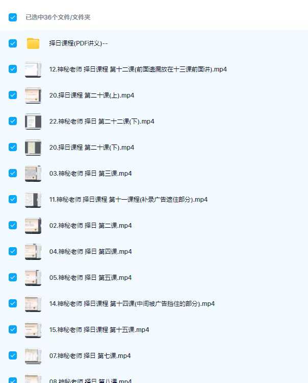The image size is (308, 383).
Task: Click thumbnail of 02.神秘老师 第二课.mp4
Action: (33, 226)
